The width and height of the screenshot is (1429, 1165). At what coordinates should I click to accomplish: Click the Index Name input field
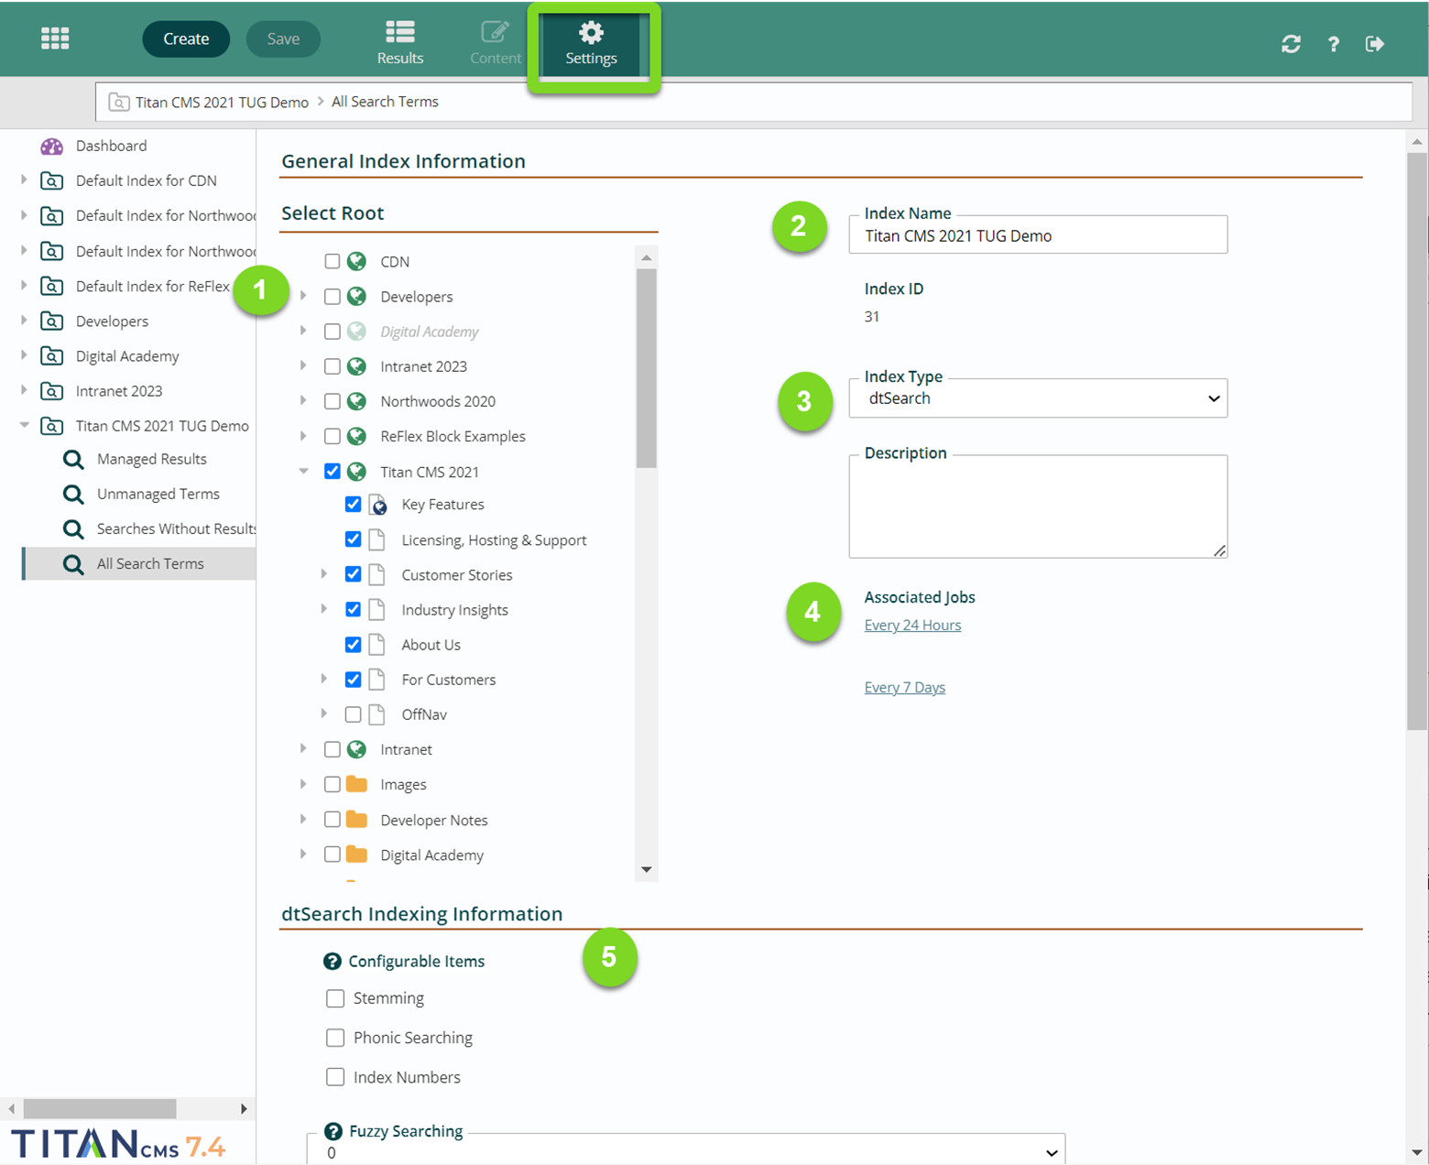point(1038,235)
